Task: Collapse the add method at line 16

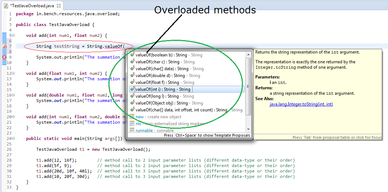Action: (13, 95)
